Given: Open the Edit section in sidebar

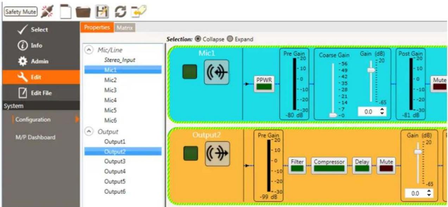Looking at the screenshot, I should click(x=40, y=77).
